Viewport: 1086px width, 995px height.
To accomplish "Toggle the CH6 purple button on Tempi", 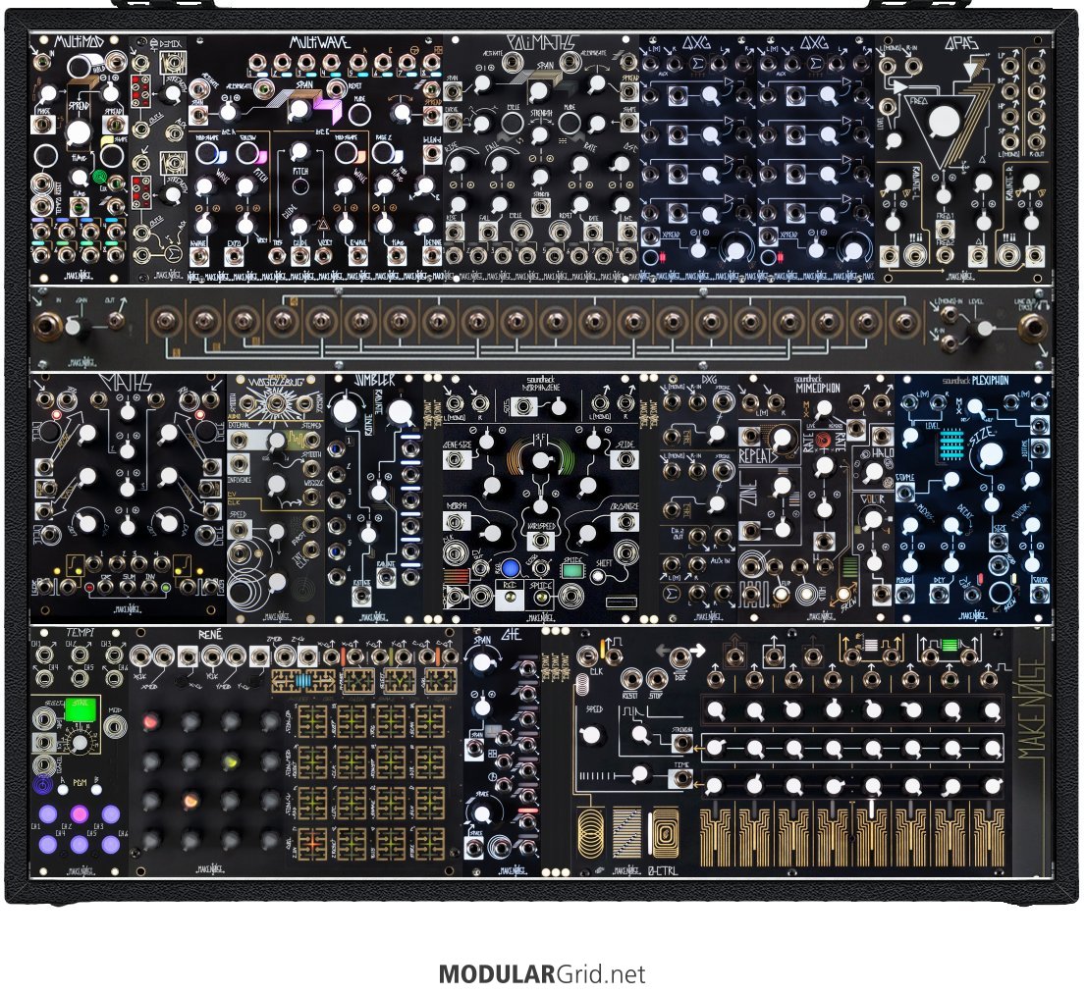I will click(111, 844).
